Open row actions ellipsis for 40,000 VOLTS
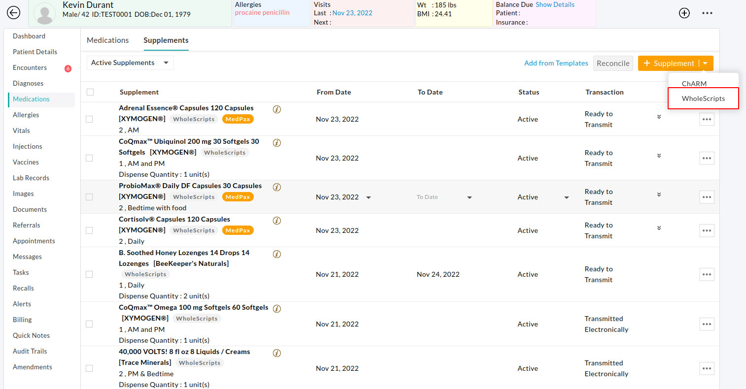746x389 pixels. click(x=707, y=368)
